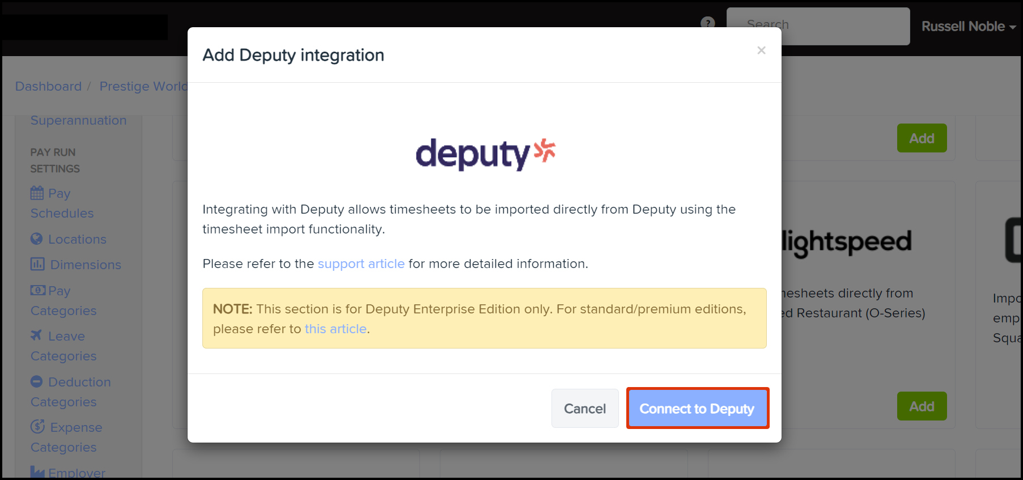The image size is (1023, 480).
Task: Click the Pay Schedules calendar icon
Action: point(37,193)
